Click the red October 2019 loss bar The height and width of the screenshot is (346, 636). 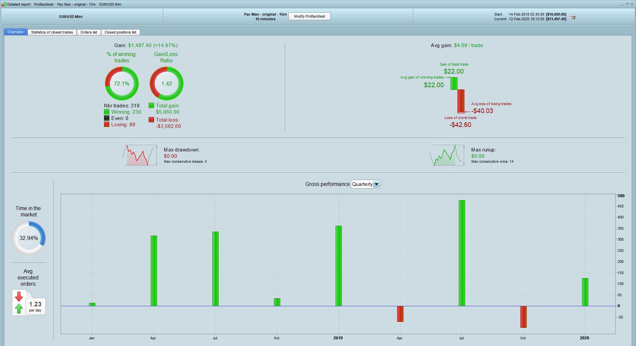click(523, 317)
